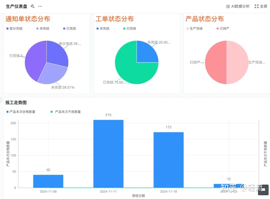Click the green legend dot for 已完结
Screen dimensions: 270x199
(x=125, y=28)
